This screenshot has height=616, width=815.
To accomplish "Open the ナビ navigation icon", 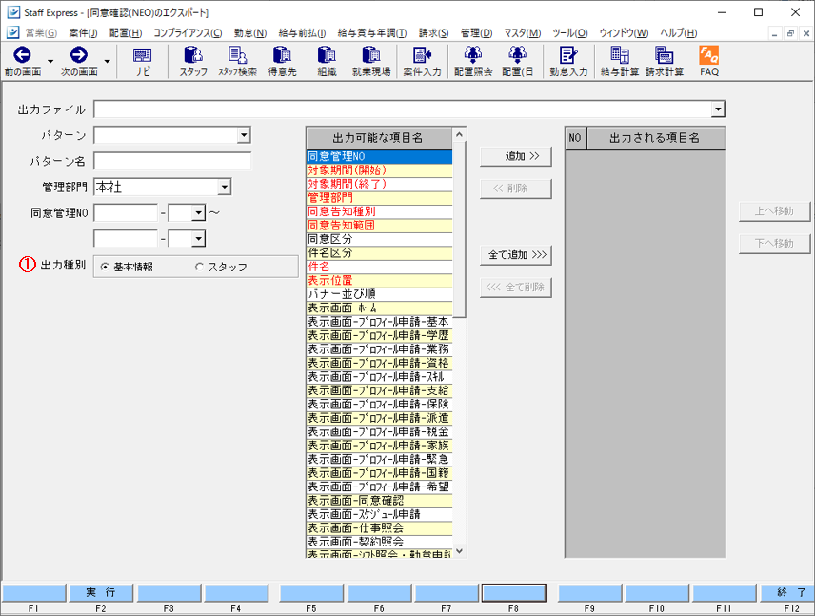I will pos(143,61).
